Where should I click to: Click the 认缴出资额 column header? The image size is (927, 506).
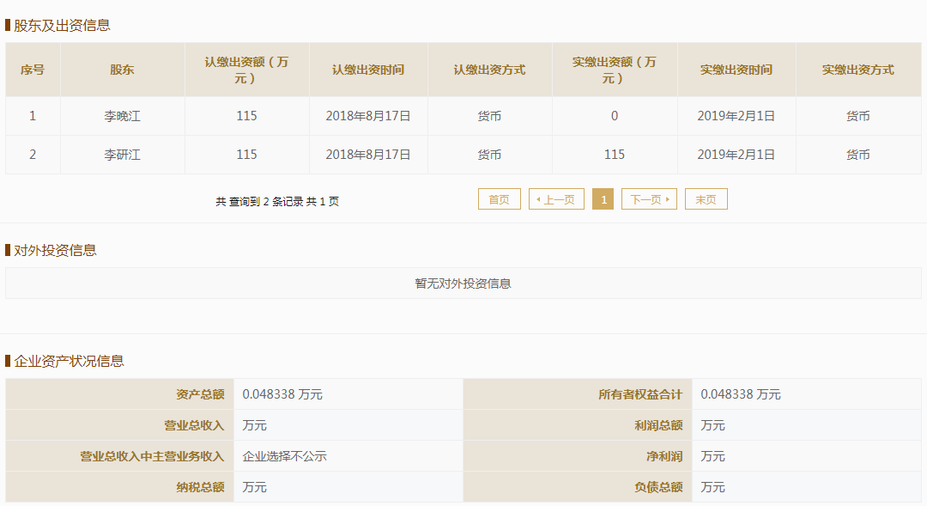246,69
